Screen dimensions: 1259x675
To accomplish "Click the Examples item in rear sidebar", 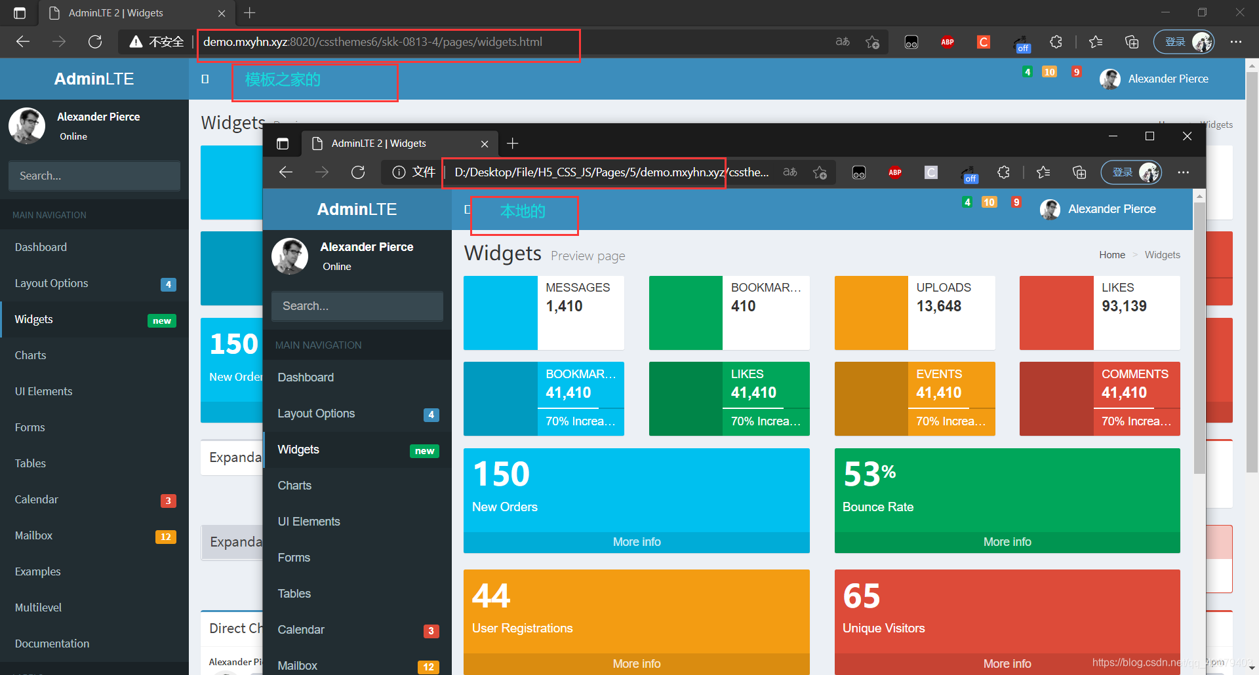I will 94,571.
